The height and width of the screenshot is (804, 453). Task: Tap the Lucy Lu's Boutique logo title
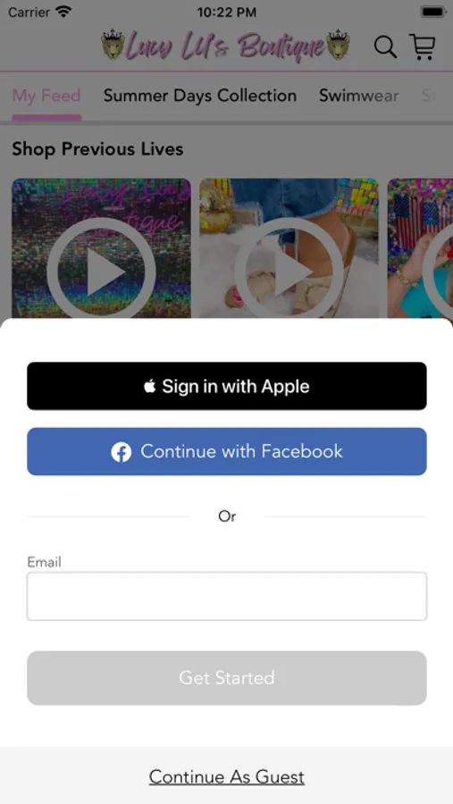click(x=226, y=46)
